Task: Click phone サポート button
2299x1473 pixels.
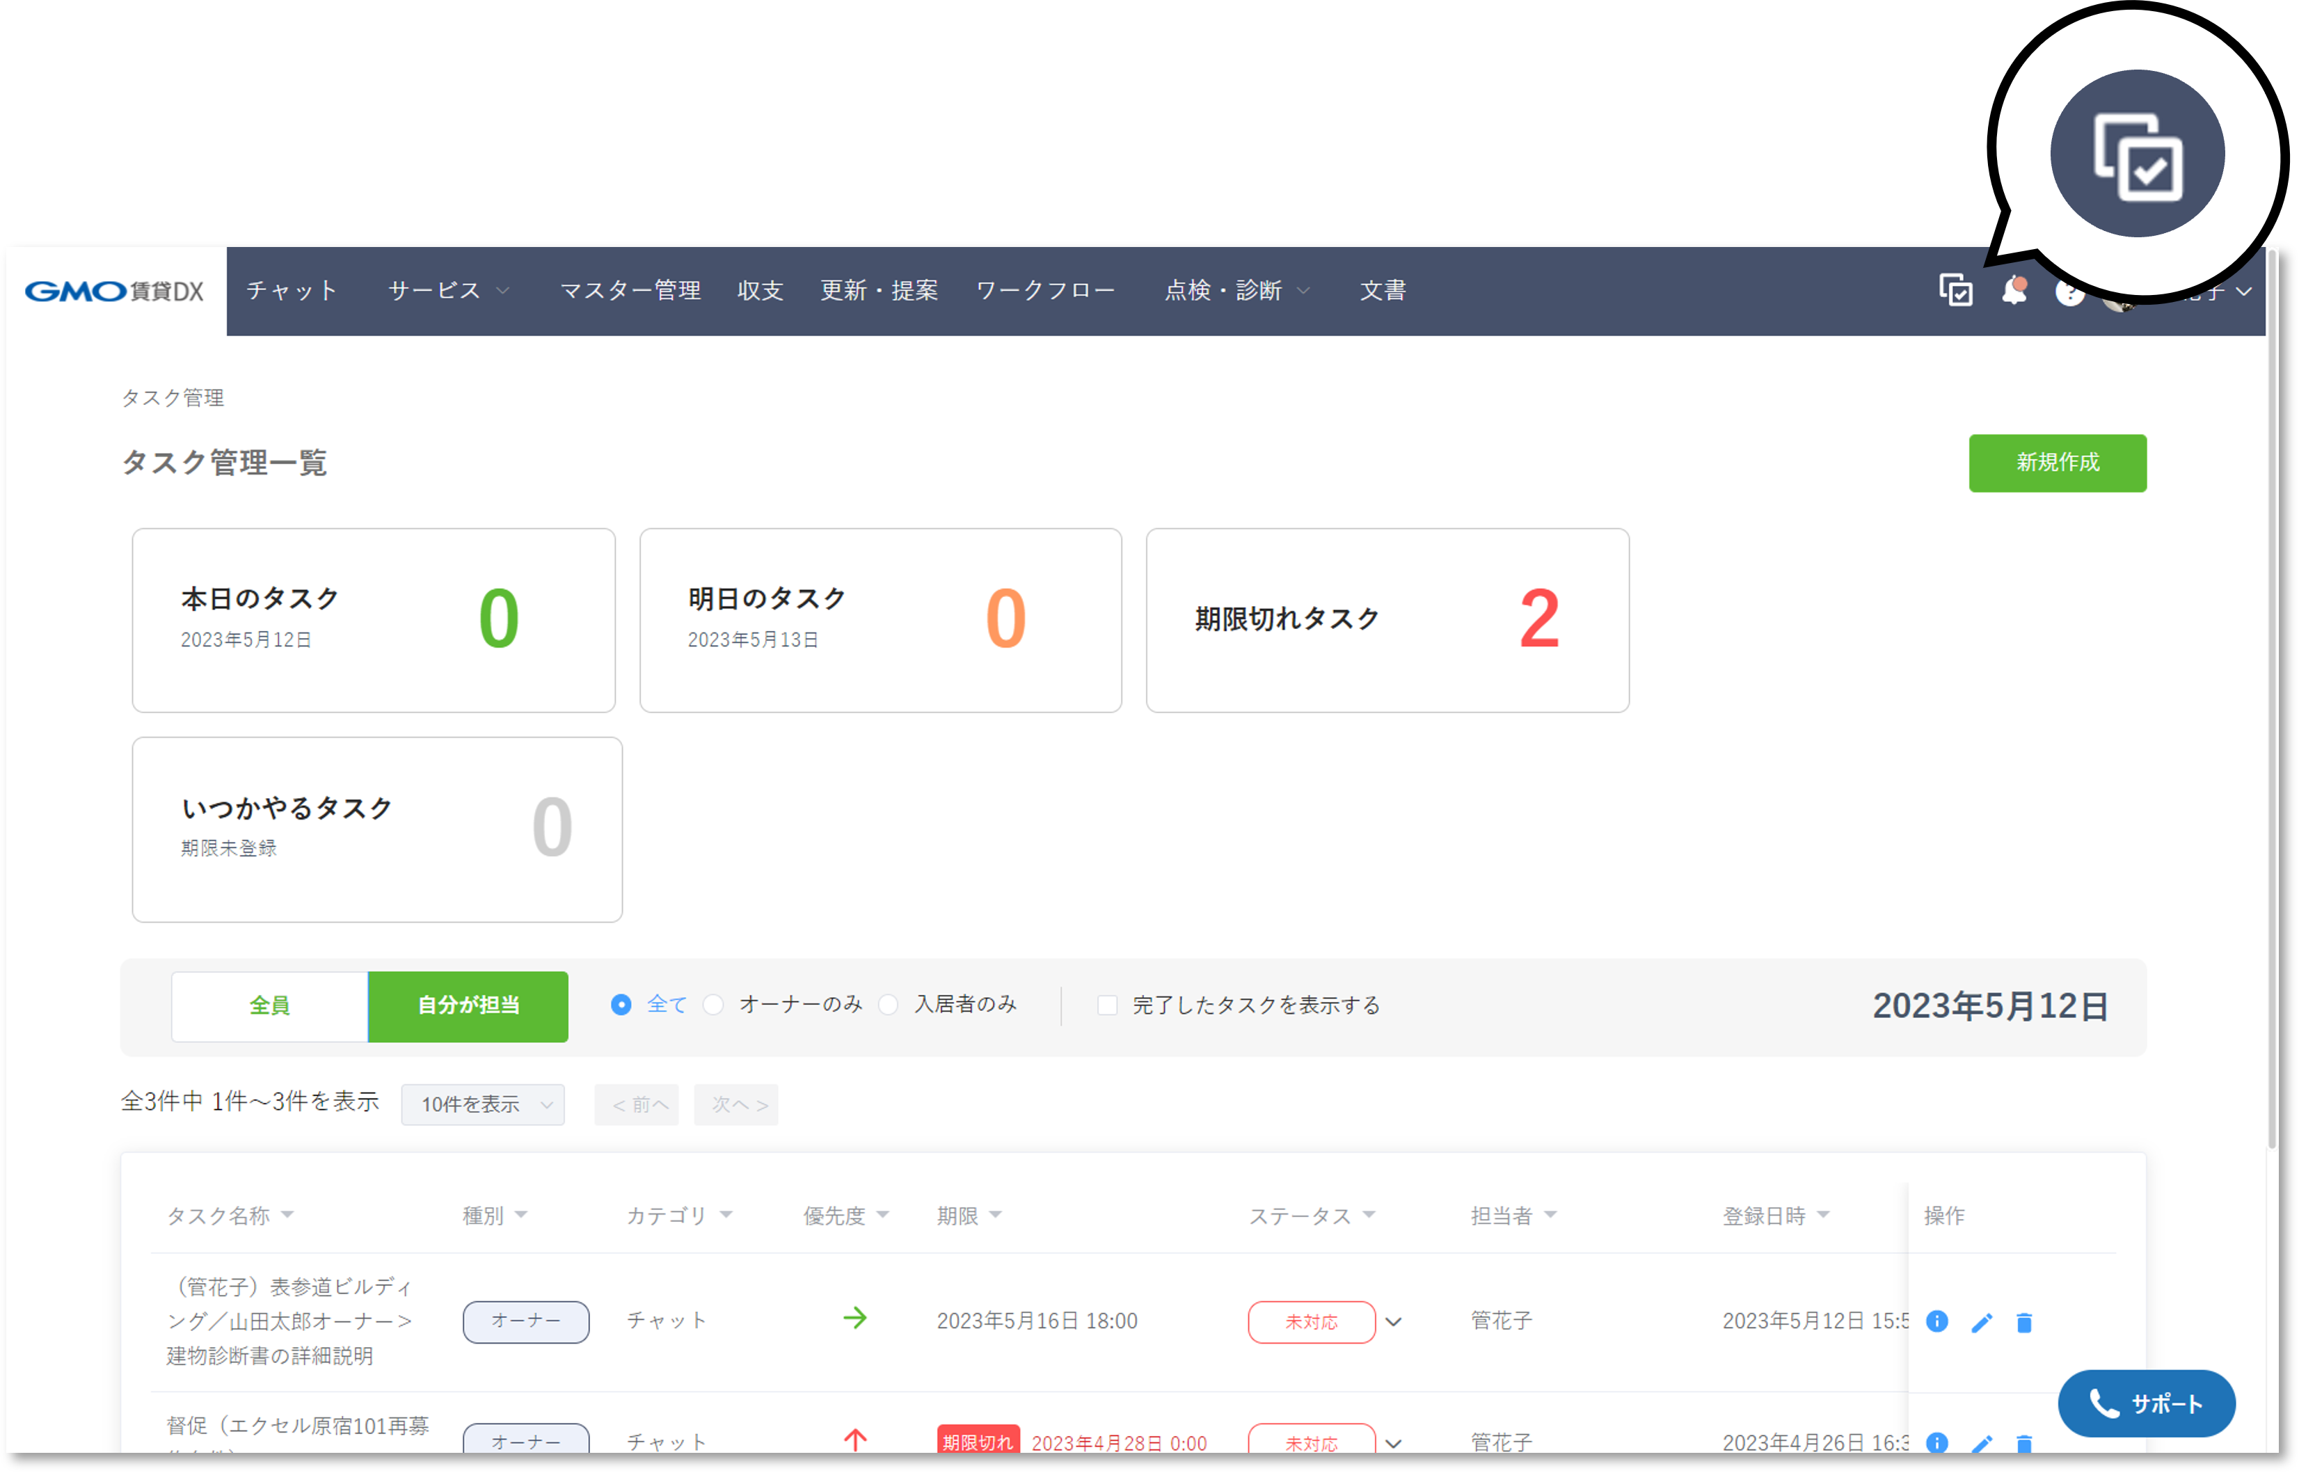Action: [2146, 1403]
